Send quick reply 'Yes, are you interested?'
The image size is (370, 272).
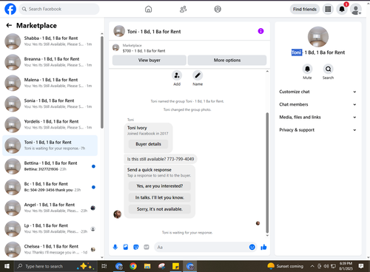160,186
